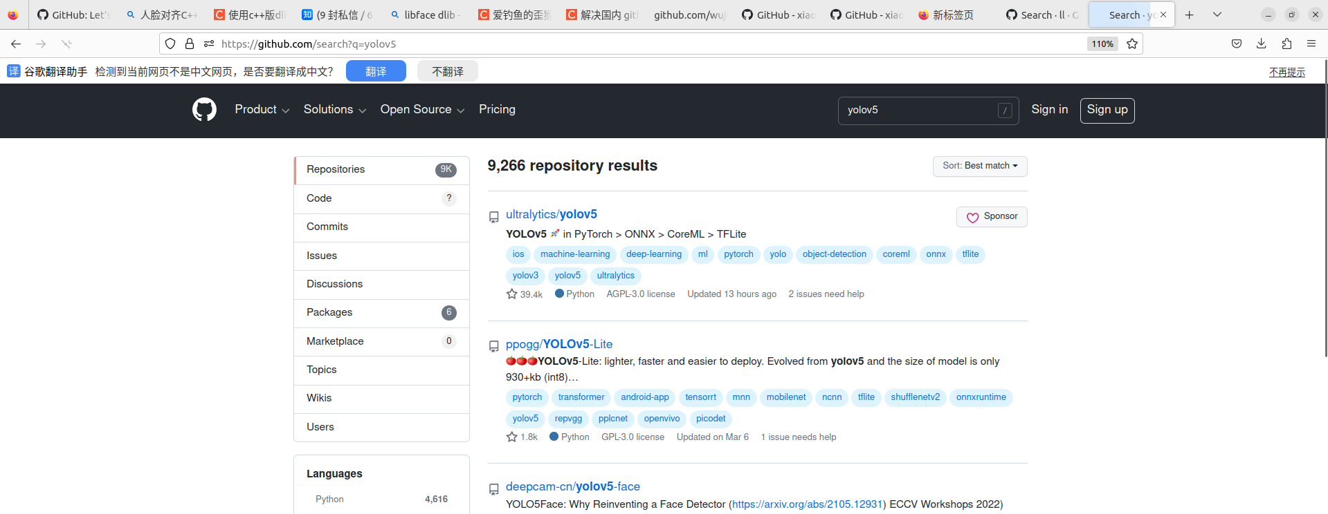The height and width of the screenshot is (514, 1328).
Task: Click repository icon beside ppogg/YOLOv5-Lite
Action: tap(494, 346)
